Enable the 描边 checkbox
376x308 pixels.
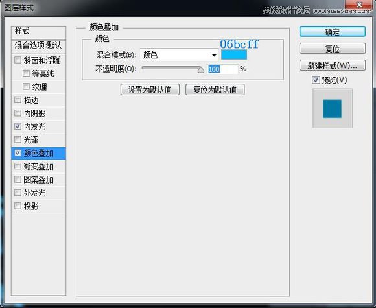(x=18, y=100)
